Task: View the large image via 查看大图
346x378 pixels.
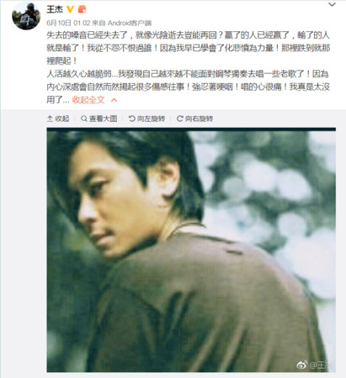Action: [99, 118]
